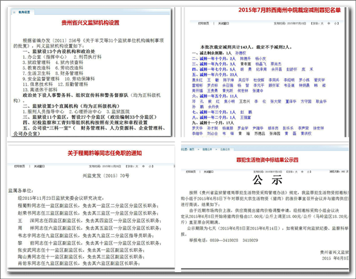Click text 3. 监狱医院
Image resolution: width=356 pixels, height=279 pixels.
coord(118,112)
